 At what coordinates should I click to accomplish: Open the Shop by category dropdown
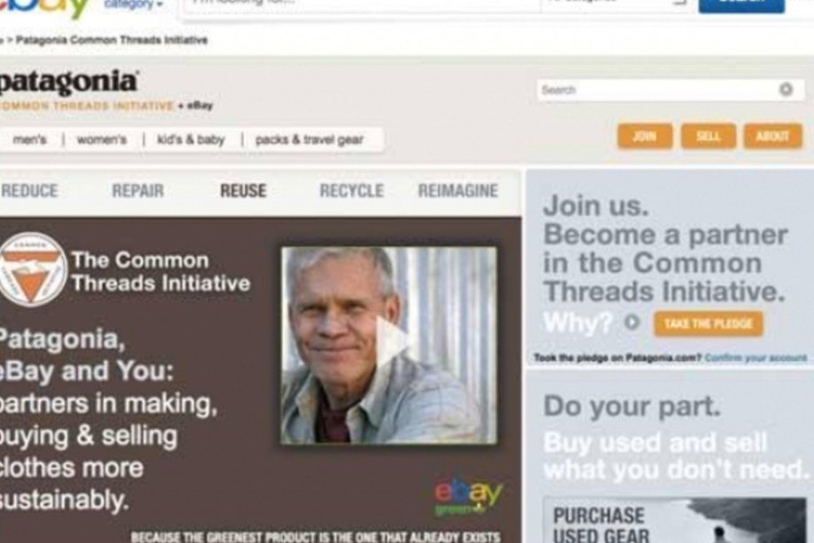coord(134,4)
